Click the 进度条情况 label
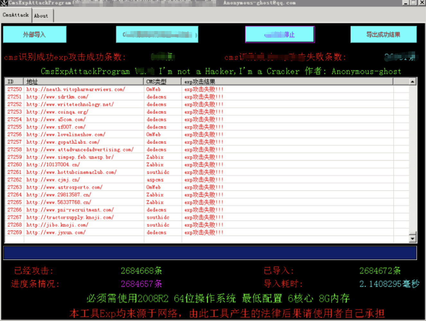This screenshot has height=321, width=426. (35, 284)
